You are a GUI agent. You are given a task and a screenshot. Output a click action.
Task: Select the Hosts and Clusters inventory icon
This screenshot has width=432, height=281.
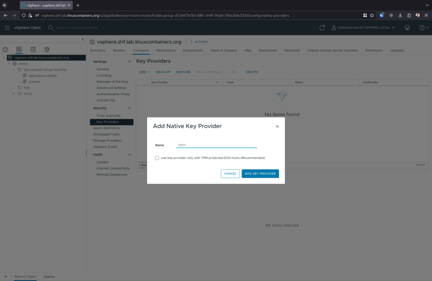[5, 50]
